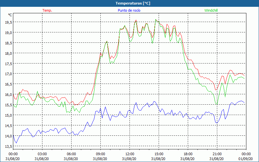Click the green Windchill legend label
The width and height of the screenshot is (259, 162).
(211, 10)
